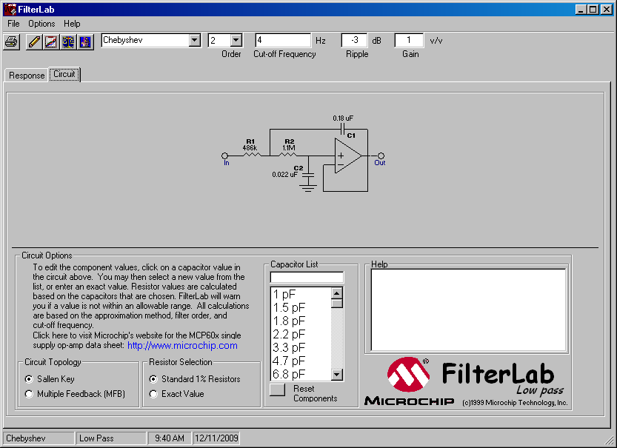Screen dimensions: 617x448
Task: Open the response graph chart icon
Action: pyautogui.click(x=51, y=41)
